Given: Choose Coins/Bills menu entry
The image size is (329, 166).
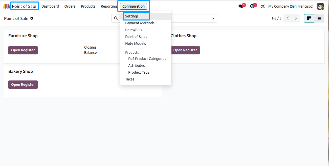Looking at the screenshot, I should [146, 30].
